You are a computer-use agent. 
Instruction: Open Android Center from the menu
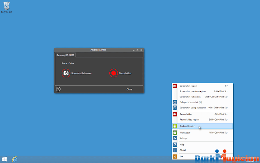click(202, 126)
